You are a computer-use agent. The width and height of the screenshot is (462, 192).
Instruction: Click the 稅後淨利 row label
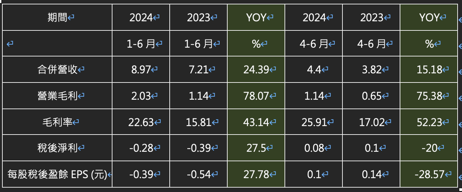[58, 148]
